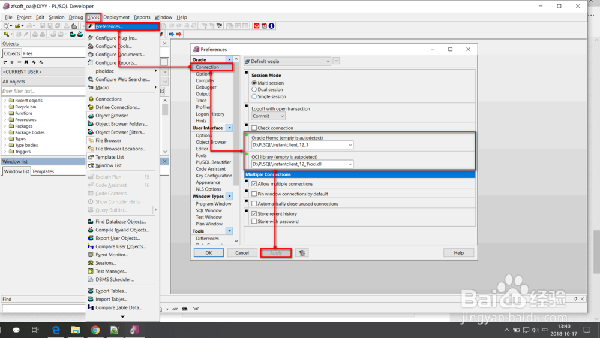Click PL/SQL Developer icon in taskbar
The height and width of the screenshot is (338, 600).
pyautogui.click(x=134, y=330)
